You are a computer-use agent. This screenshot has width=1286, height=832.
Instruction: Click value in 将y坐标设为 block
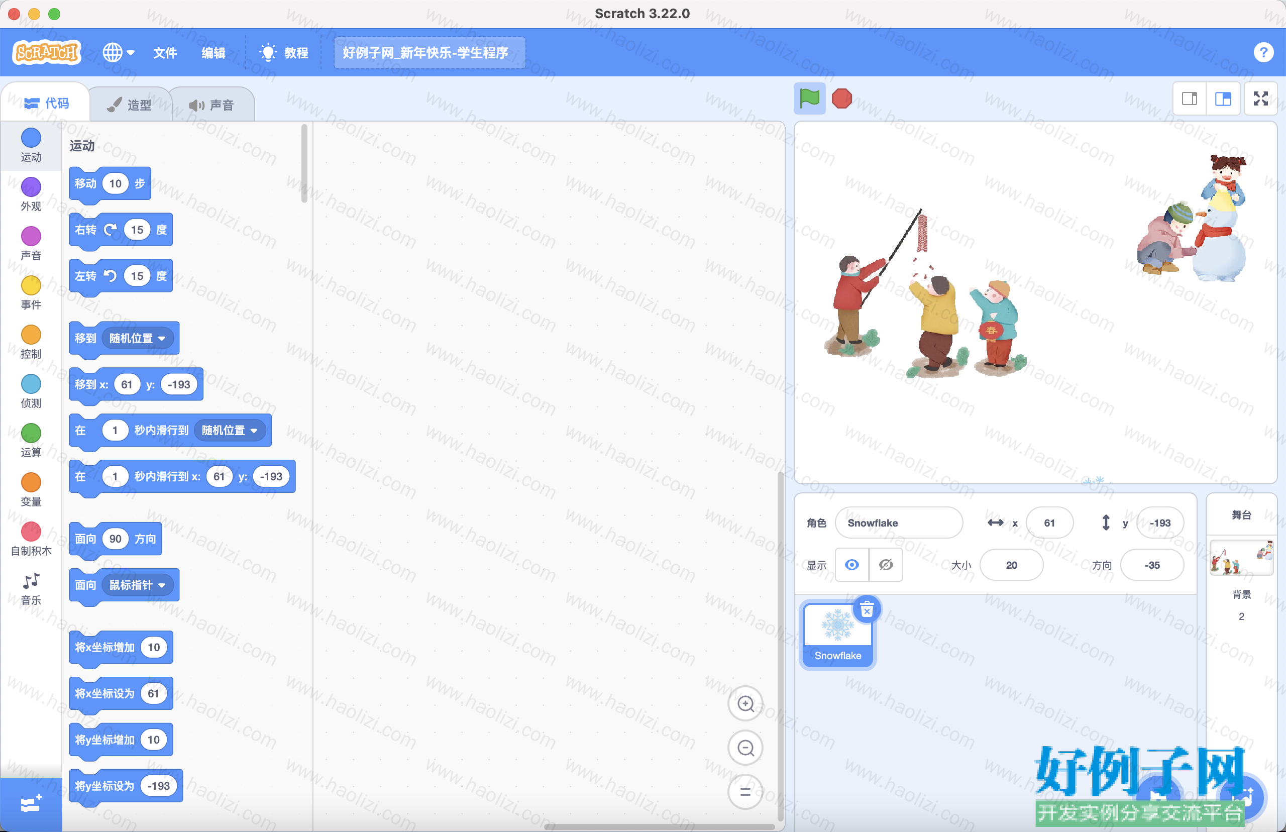tap(158, 786)
